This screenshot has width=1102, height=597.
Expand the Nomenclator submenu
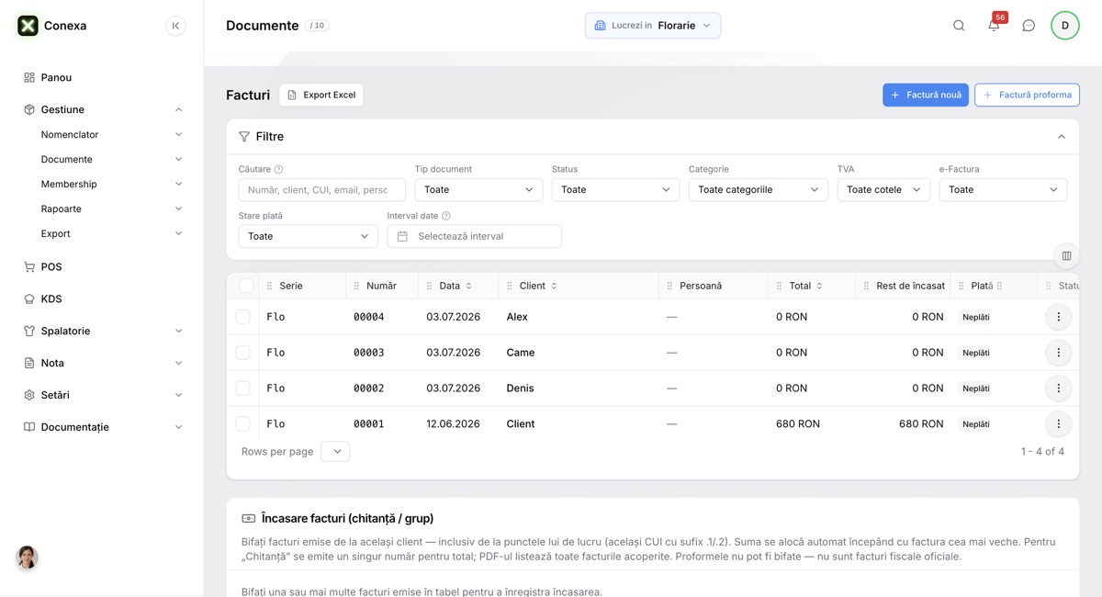click(x=110, y=135)
